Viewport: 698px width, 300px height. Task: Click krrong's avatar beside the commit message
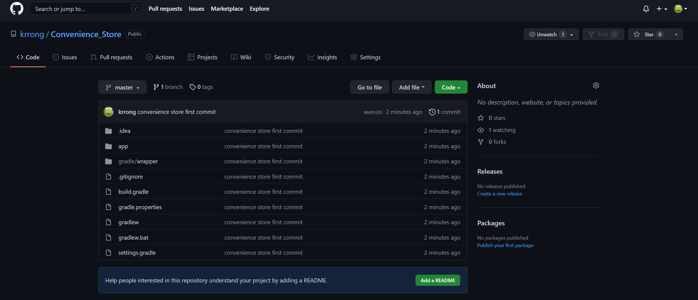tap(109, 112)
